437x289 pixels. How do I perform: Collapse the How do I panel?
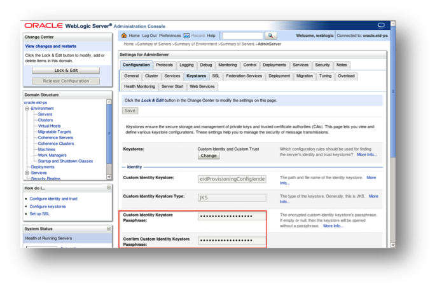pos(109,187)
